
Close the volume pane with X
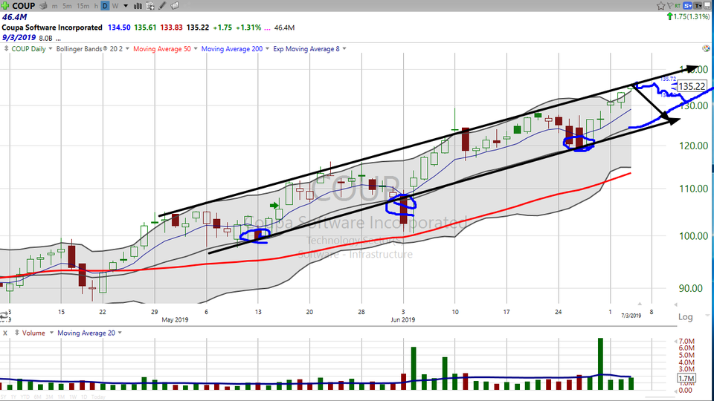5,333
